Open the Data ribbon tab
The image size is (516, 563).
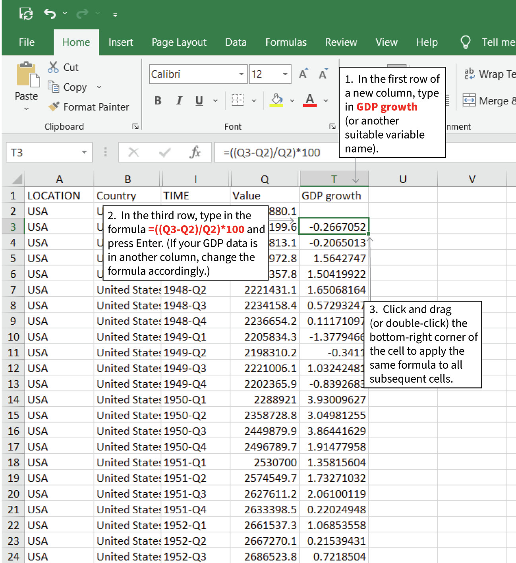coord(236,42)
